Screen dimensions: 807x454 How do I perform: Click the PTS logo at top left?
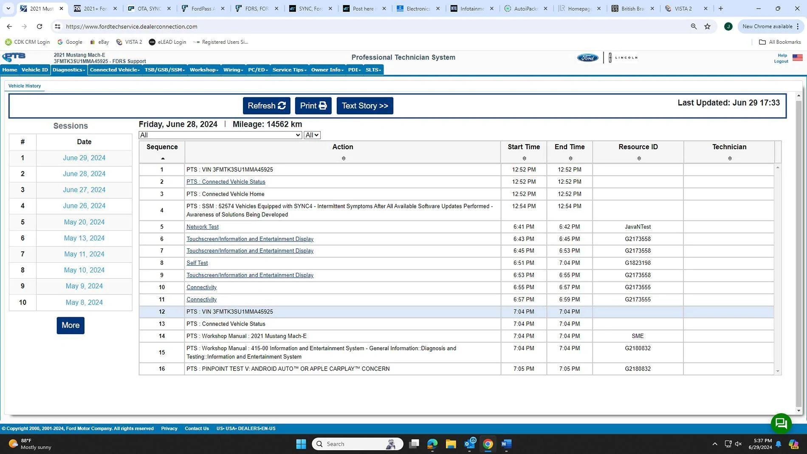click(14, 57)
